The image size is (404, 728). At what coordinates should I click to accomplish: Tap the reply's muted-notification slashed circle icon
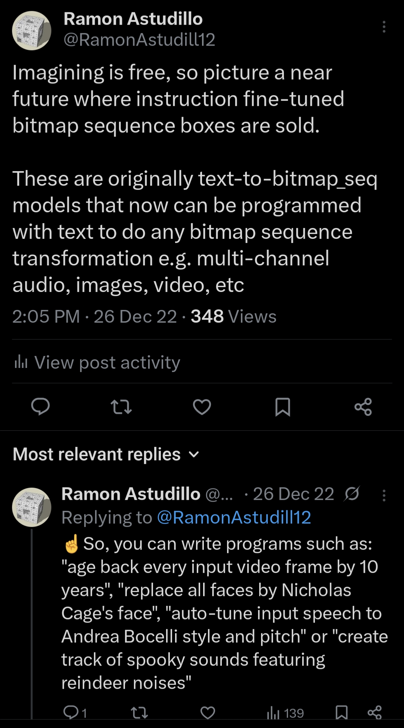352,494
